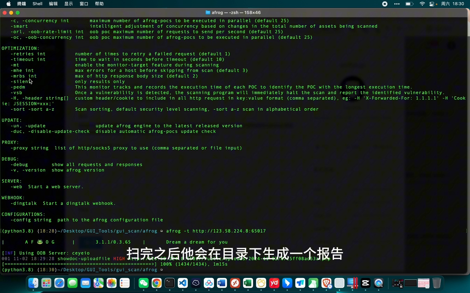This screenshot has height=293, width=470.
Task: Open the Mail app in Dock
Action: (x=85, y=283)
